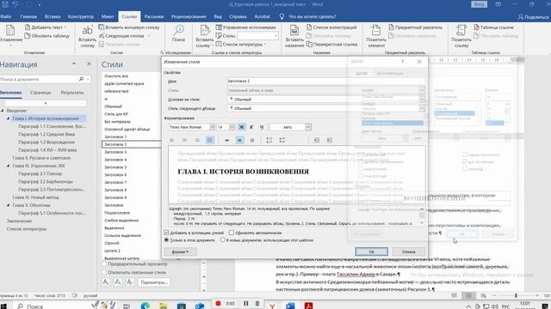Screen dimensions: 551x309
Task: Open the Рассылки ribbon tab
Action: tap(154, 16)
